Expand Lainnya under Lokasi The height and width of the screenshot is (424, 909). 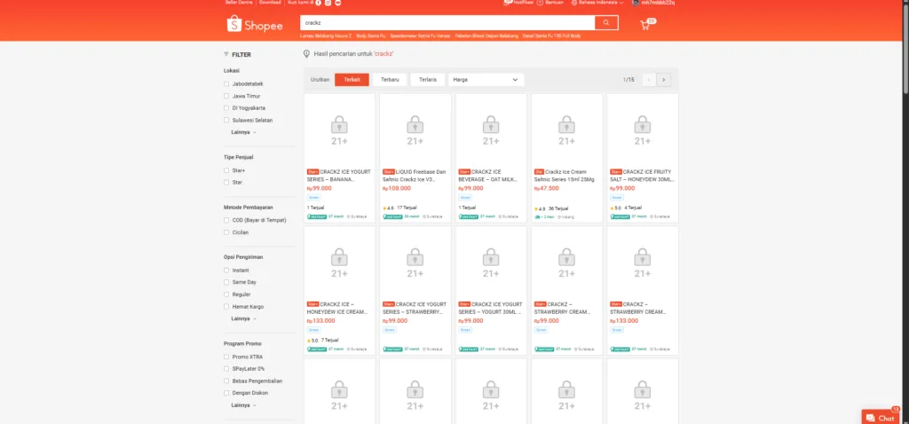pos(243,132)
